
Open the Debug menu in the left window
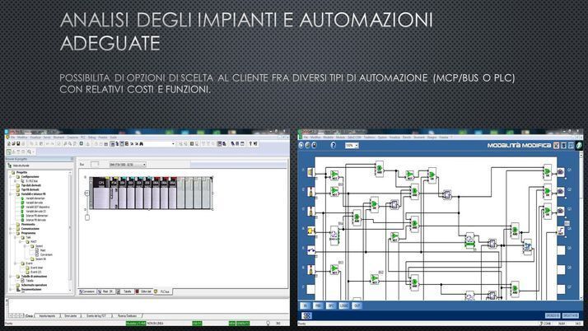[92, 138]
